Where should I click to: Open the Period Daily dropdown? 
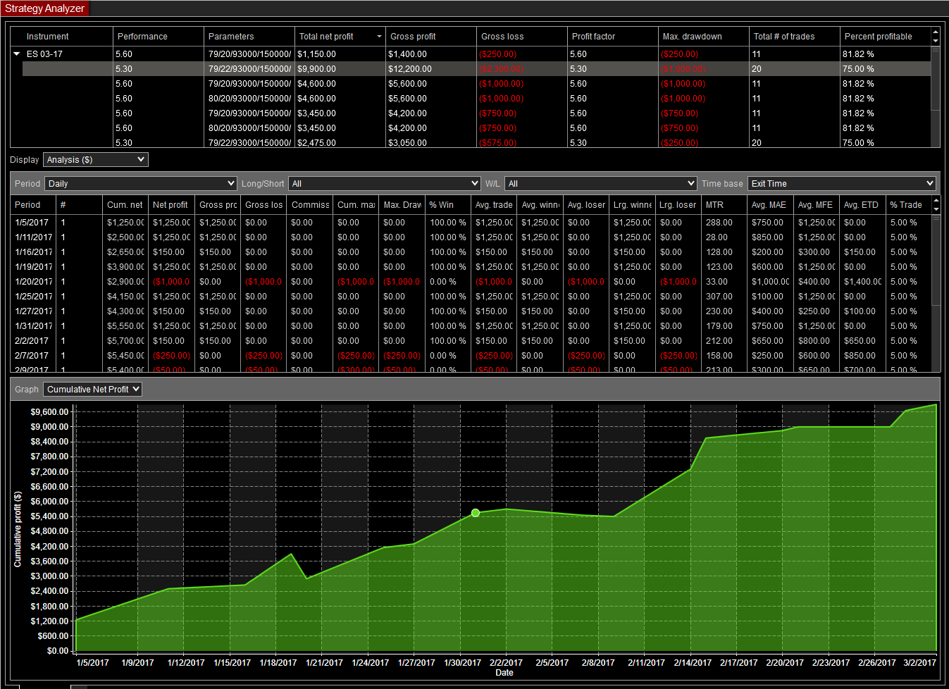141,184
